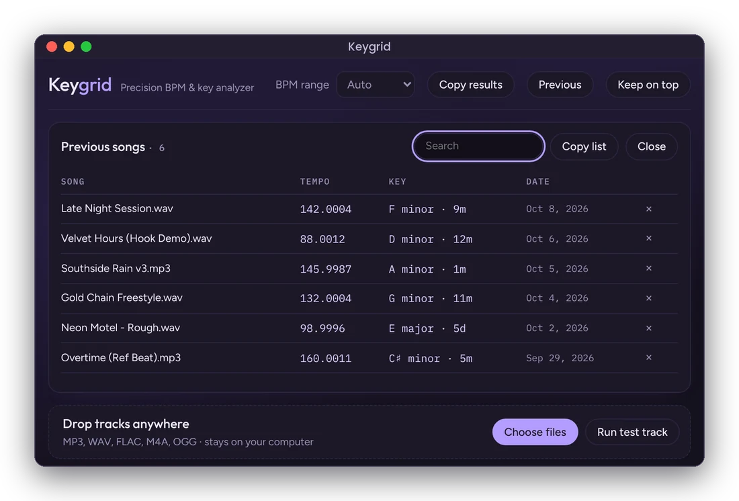This screenshot has width=739, height=501.
Task: Click key value F minor · 9m
Action: pyautogui.click(x=427, y=210)
